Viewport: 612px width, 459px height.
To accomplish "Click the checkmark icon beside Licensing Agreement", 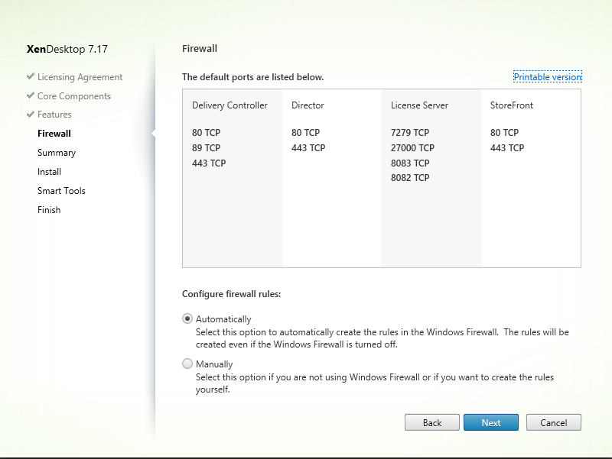I will (x=31, y=76).
